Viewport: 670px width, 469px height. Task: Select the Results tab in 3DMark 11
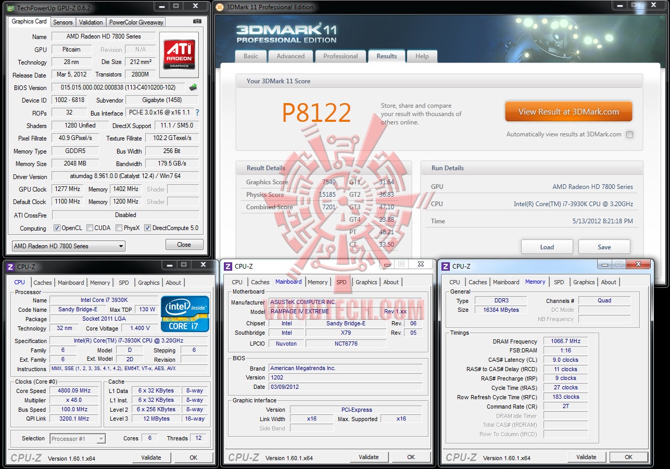[x=387, y=56]
